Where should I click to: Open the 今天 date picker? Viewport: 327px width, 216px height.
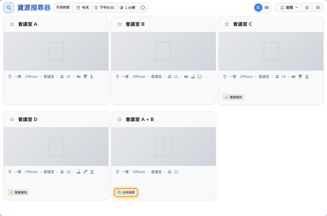click(x=83, y=8)
